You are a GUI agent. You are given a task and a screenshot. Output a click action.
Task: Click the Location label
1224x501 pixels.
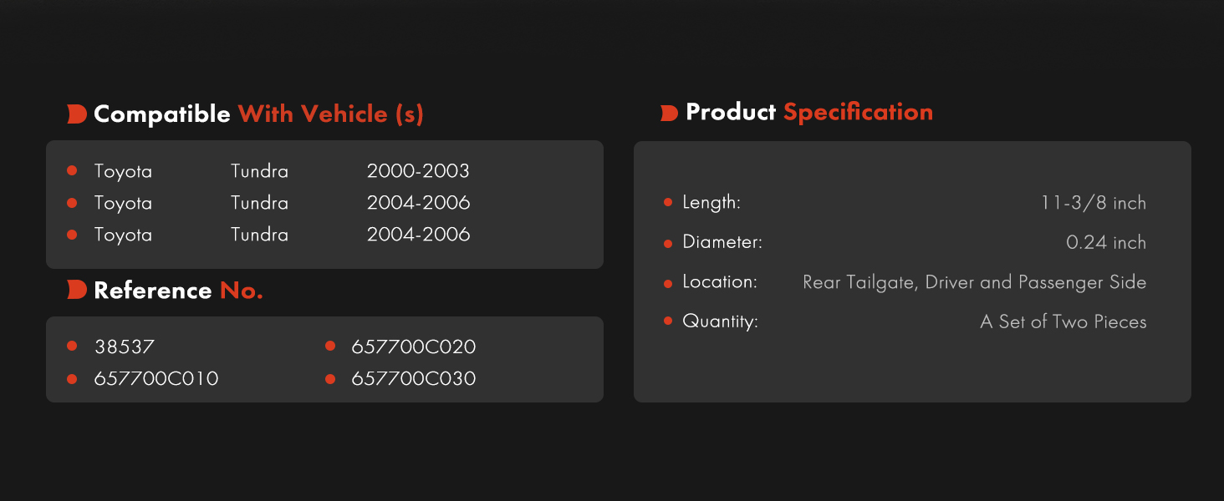pyautogui.click(x=720, y=282)
